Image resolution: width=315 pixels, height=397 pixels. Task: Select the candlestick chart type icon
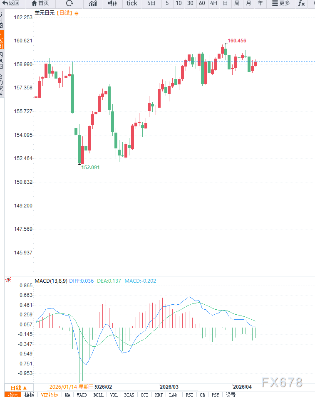tap(112, 3)
